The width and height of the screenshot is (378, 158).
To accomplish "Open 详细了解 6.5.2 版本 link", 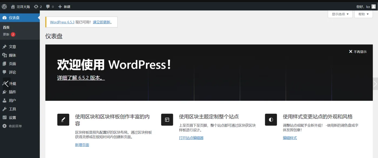I will pyautogui.click(x=81, y=78).
